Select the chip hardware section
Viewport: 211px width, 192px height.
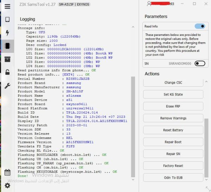coord(7,46)
